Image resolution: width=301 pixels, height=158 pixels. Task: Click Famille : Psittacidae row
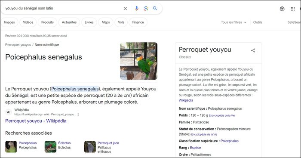[x=194, y=122]
